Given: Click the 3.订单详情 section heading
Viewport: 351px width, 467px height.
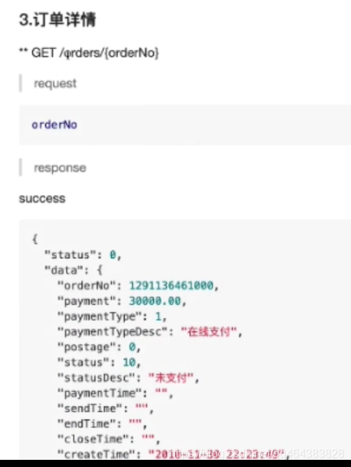Looking at the screenshot, I should point(57,19).
